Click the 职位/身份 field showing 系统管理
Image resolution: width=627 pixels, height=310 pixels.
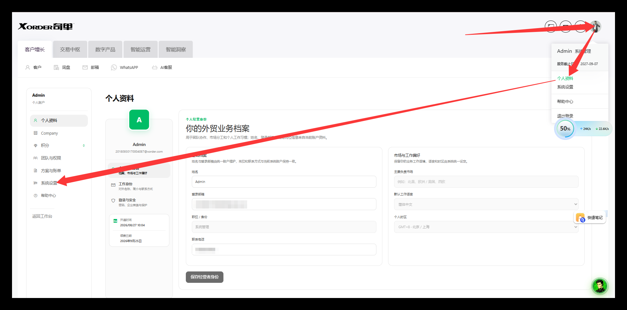[284, 227]
